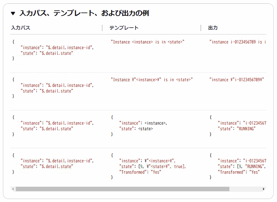
Task: Click output "instance i-0123456789 is i" text
Action: pyautogui.click(x=237, y=42)
